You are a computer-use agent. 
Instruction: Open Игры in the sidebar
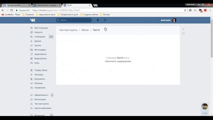(37, 63)
